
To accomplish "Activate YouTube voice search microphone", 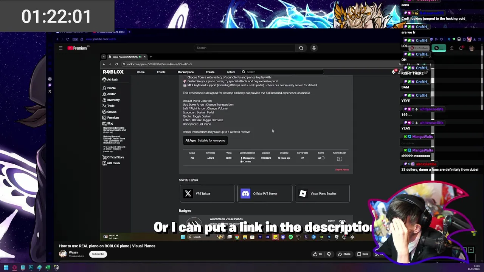I will click(x=314, y=48).
